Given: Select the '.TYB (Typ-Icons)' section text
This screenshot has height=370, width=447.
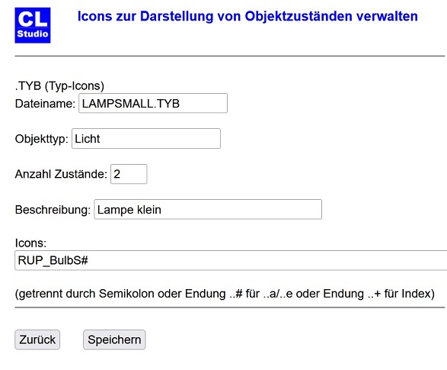Looking at the screenshot, I should click(59, 86).
